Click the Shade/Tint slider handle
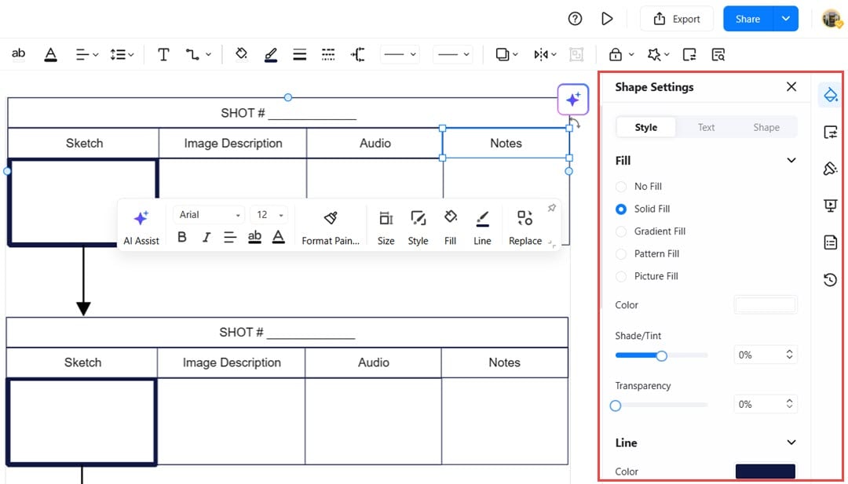Screen dimensions: 848x484 pyautogui.click(x=661, y=355)
